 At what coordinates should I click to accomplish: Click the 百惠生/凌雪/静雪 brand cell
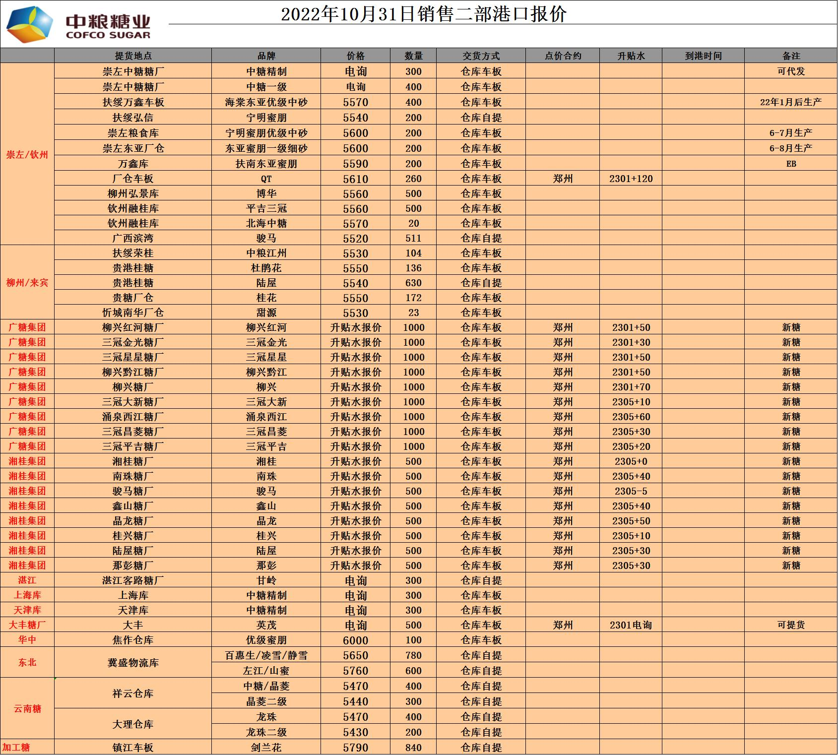[x=266, y=655]
